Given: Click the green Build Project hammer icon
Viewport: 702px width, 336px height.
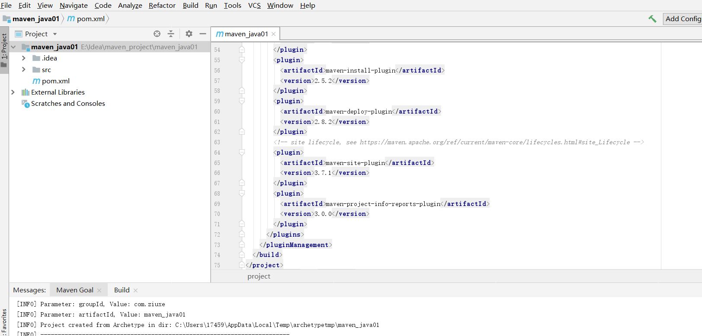Looking at the screenshot, I should pos(652,19).
